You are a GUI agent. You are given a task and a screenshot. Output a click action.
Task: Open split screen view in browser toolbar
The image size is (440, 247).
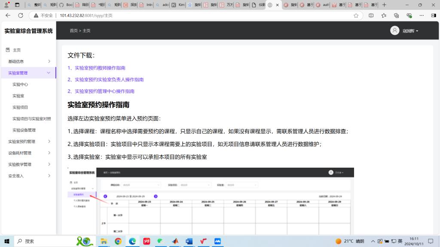pos(371,15)
